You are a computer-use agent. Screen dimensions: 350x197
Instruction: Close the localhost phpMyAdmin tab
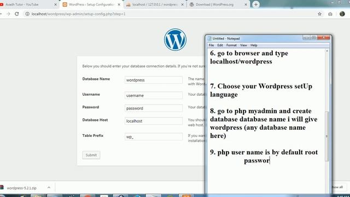click(182, 4)
